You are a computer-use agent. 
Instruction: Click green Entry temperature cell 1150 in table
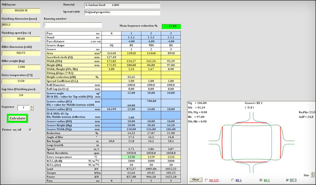click(131, 157)
